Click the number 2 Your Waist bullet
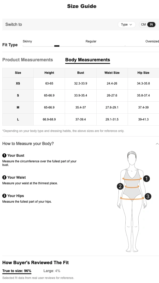This screenshot has width=159, height=283. [x=4, y=177]
